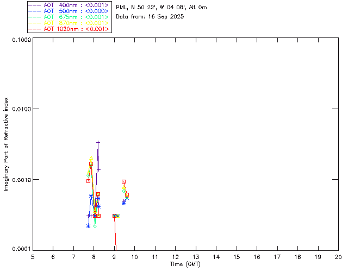The width and height of the screenshot is (348, 278).
Task: Click the x-axis tick label 6
Action: point(53,257)
